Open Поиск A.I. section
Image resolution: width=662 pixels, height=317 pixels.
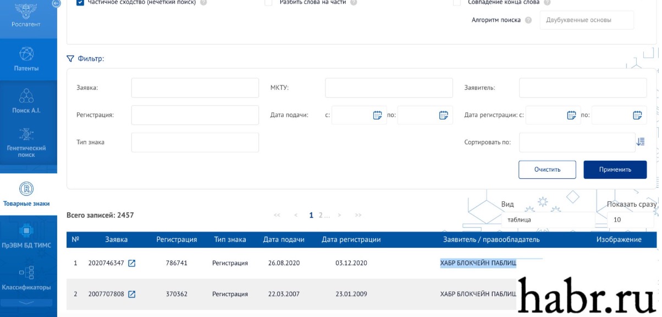26,101
